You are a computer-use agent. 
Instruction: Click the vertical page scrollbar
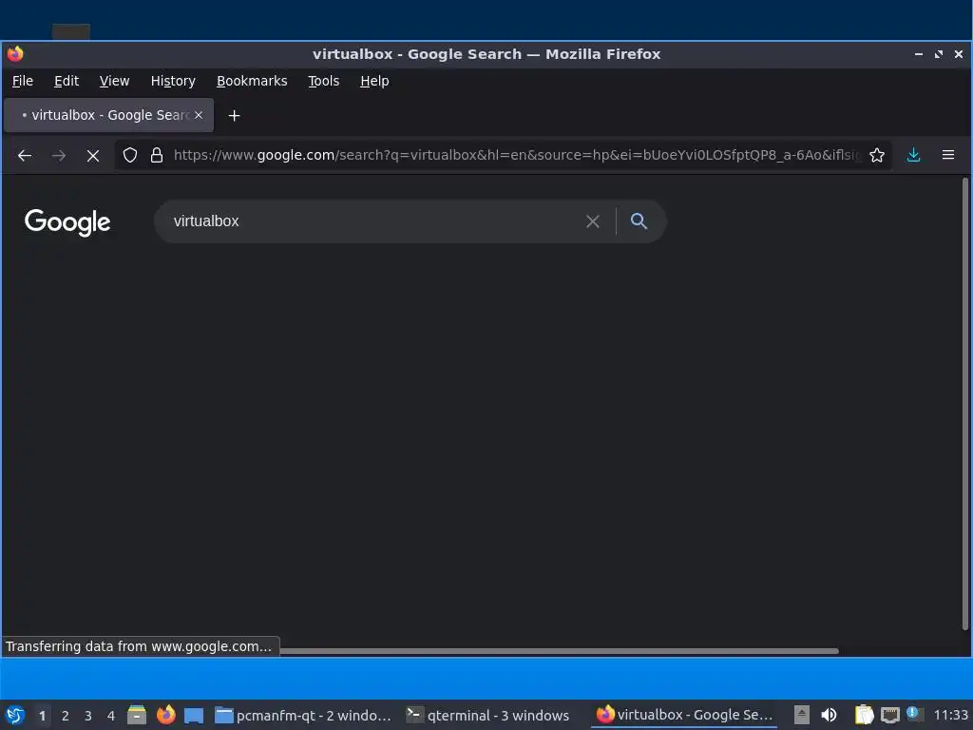[965, 403]
